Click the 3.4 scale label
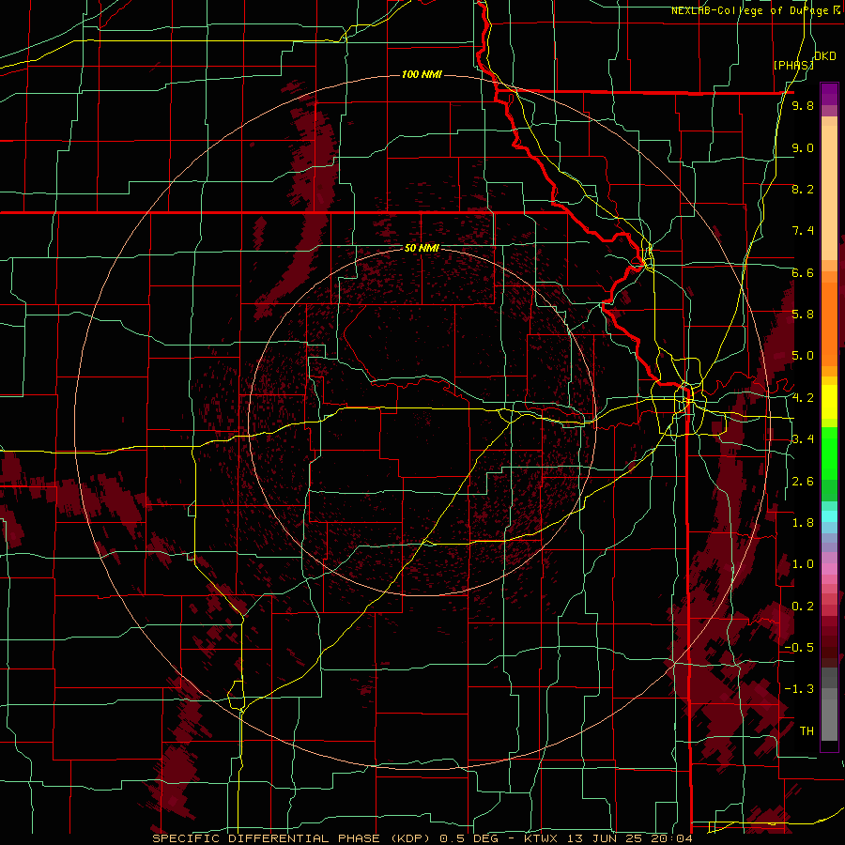 point(803,439)
